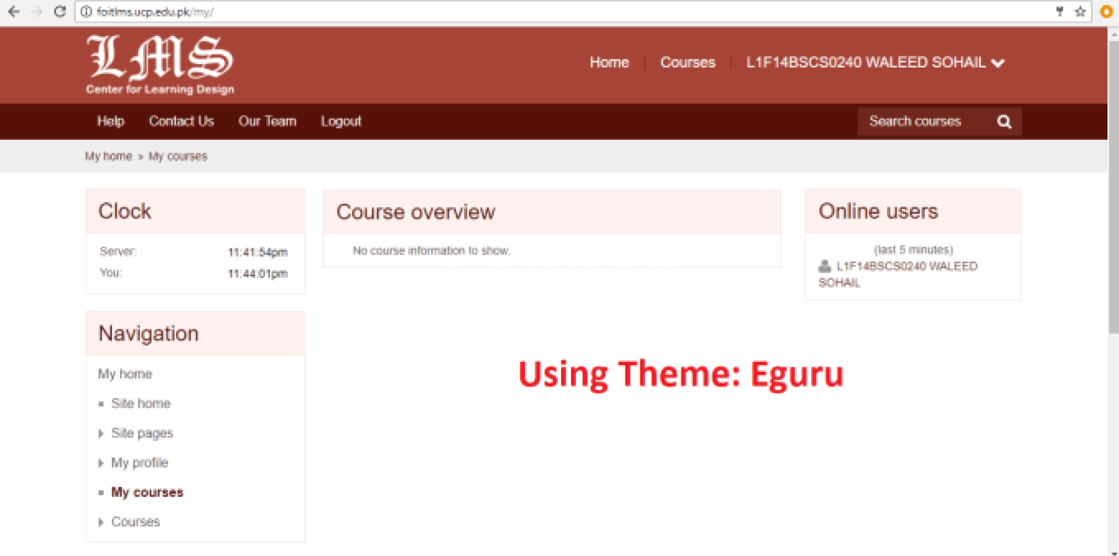This screenshot has width=1119, height=556.
Task: Open Courses in the top menu
Action: 687,62
